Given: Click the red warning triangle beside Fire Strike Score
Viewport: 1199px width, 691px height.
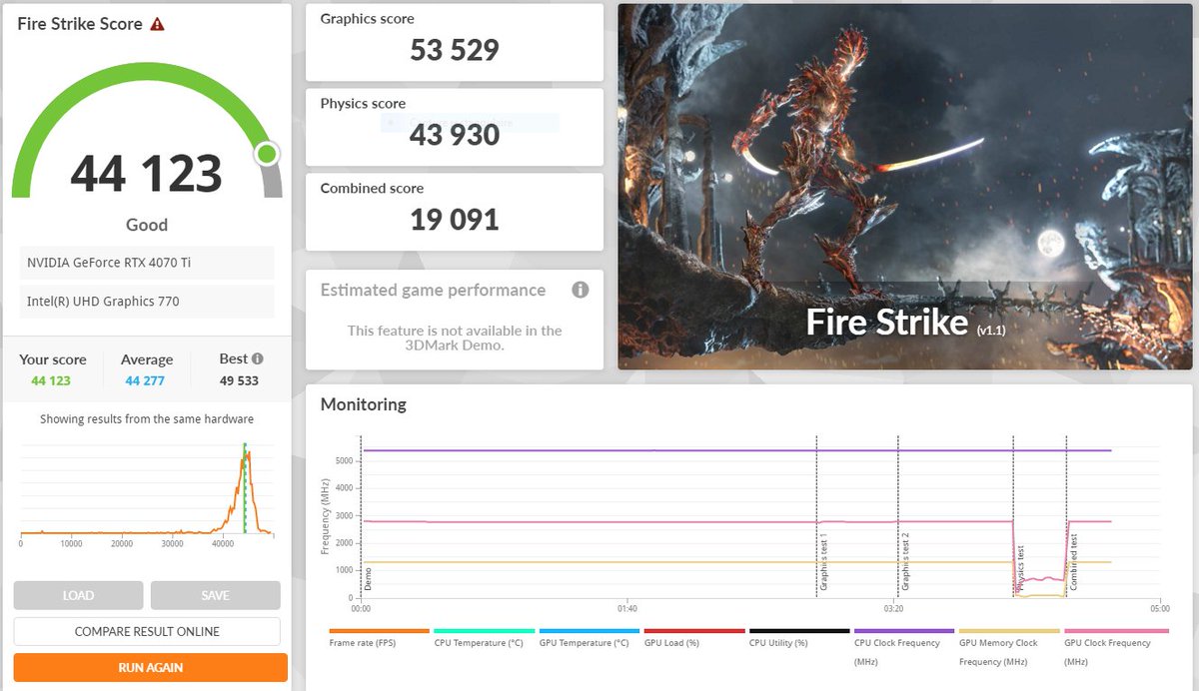Looking at the screenshot, I should [157, 24].
